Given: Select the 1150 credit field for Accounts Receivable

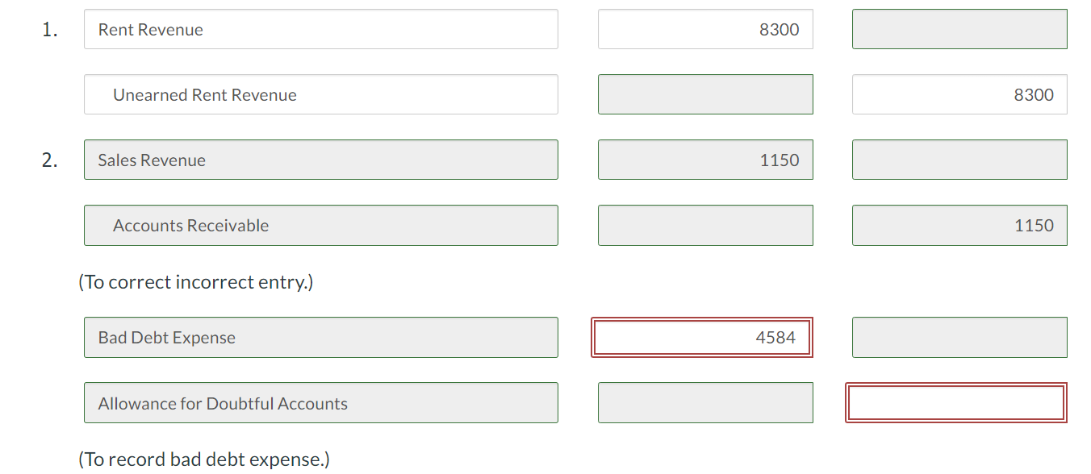Looking at the screenshot, I should click(x=959, y=225).
